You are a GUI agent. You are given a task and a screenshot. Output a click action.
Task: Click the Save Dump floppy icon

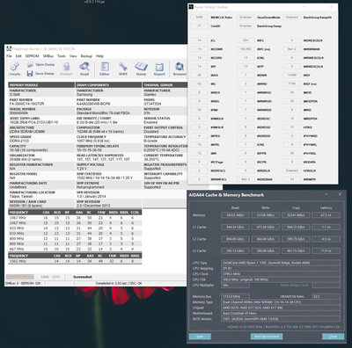click(x=30, y=74)
